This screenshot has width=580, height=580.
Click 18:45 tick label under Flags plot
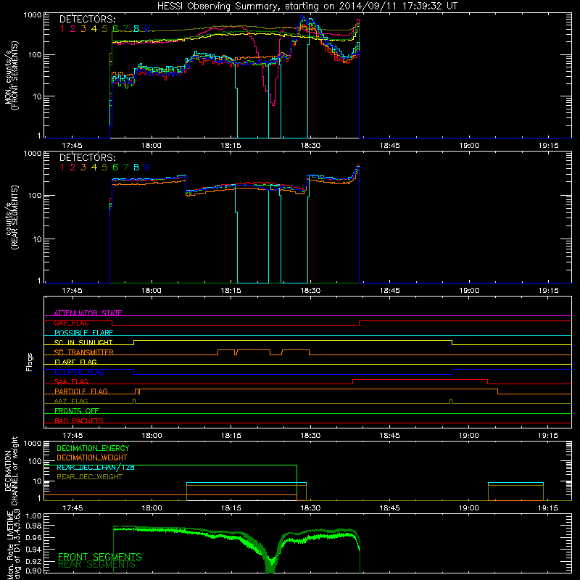(389, 436)
